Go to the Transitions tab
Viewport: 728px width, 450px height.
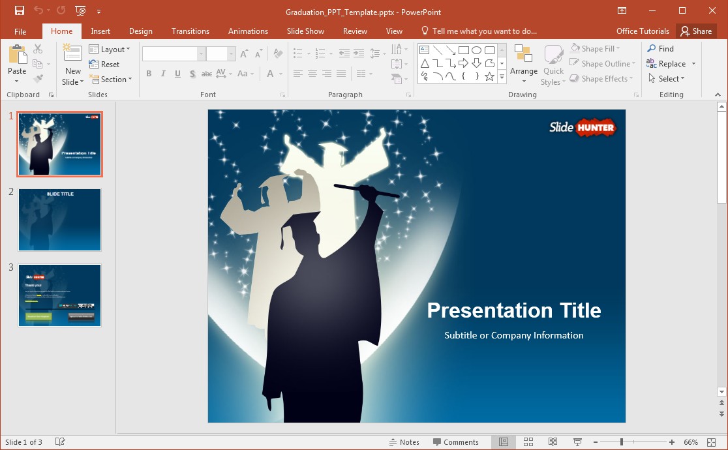coord(190,31)
